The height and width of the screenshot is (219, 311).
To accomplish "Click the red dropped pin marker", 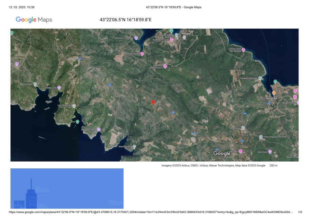I will pos(153,103).
